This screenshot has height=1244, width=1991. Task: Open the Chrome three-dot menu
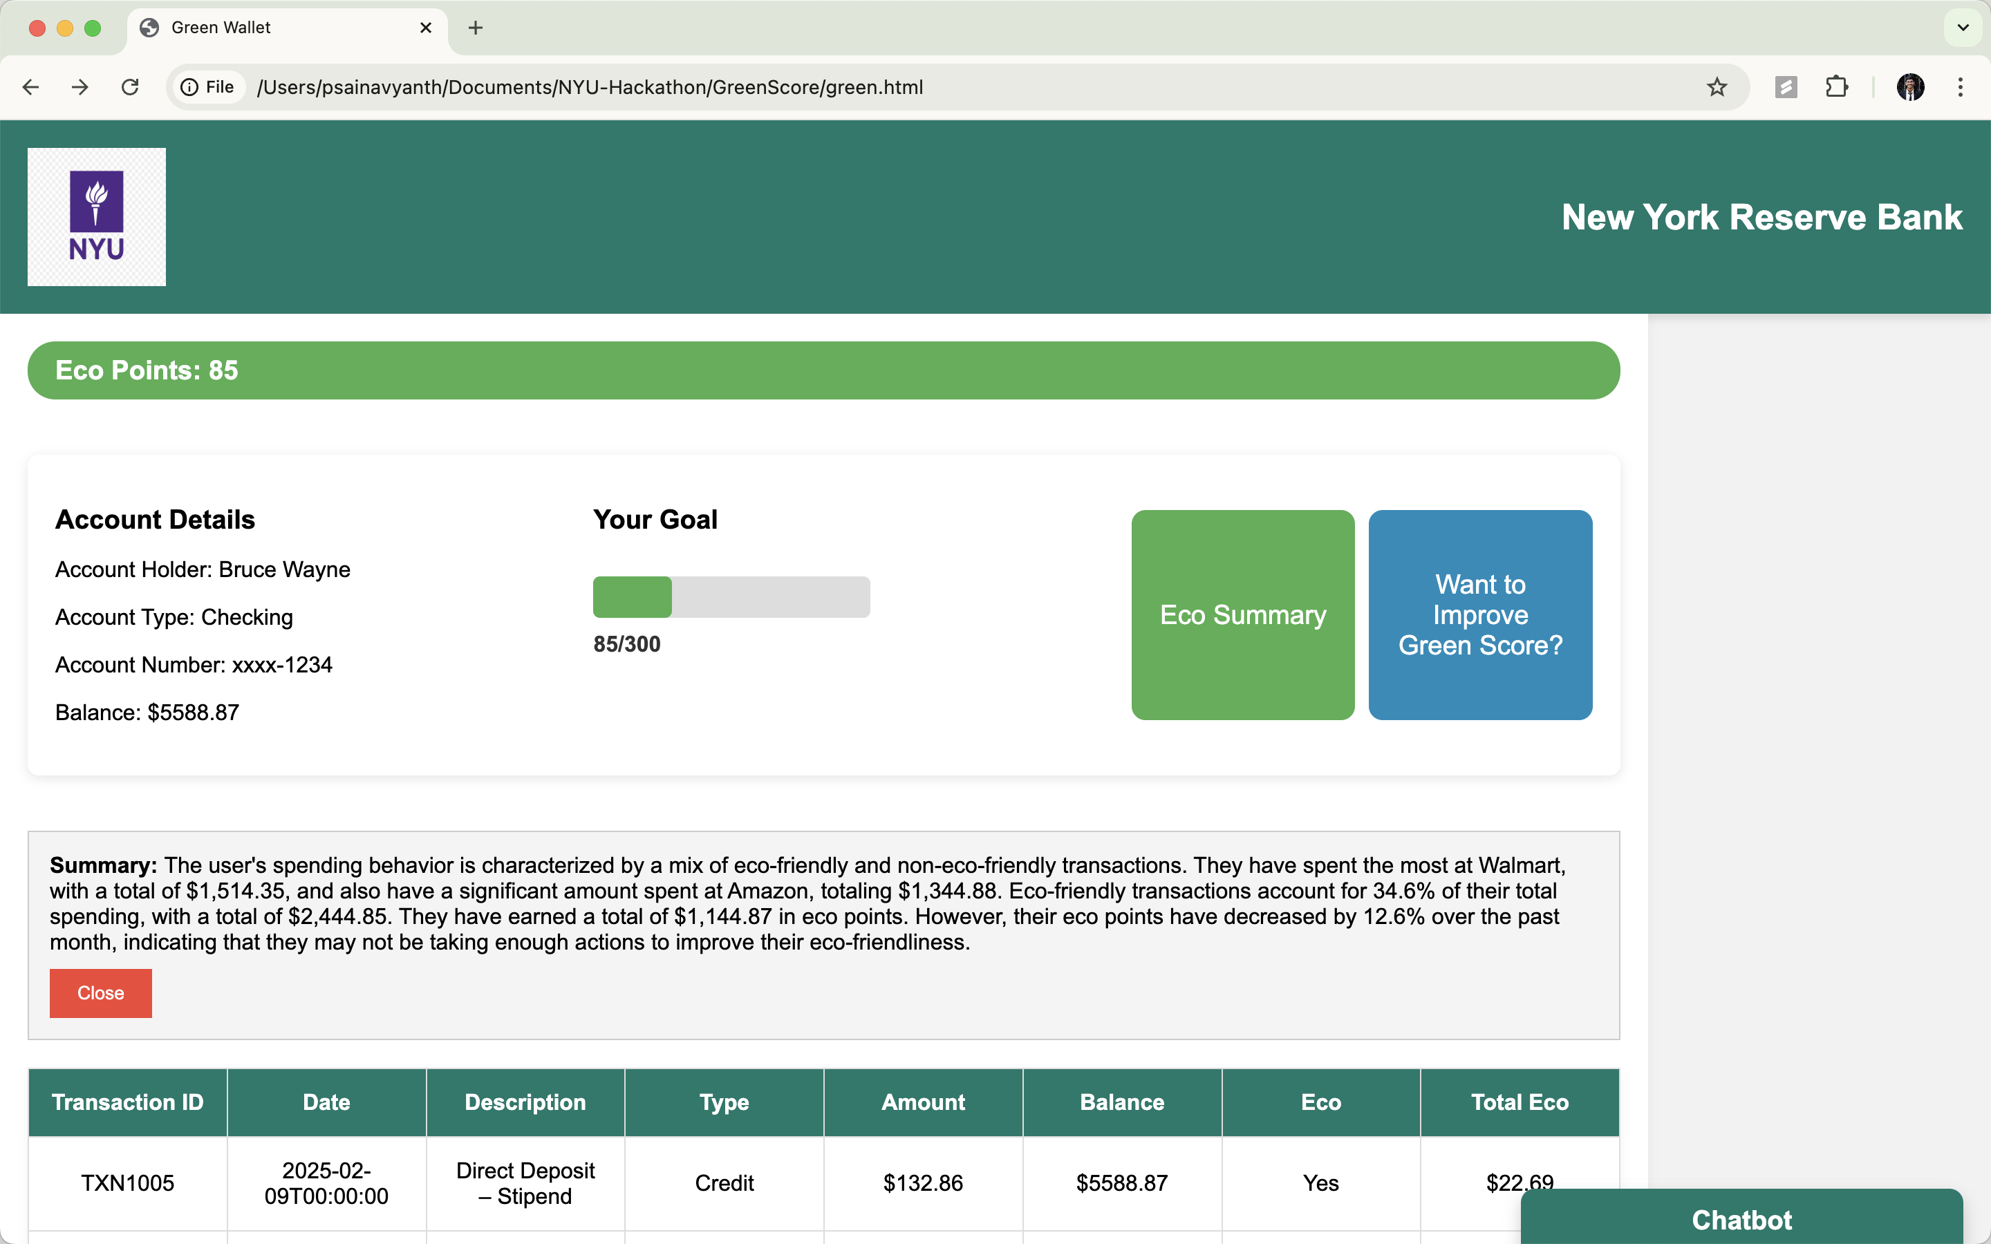coord(1961,87)
